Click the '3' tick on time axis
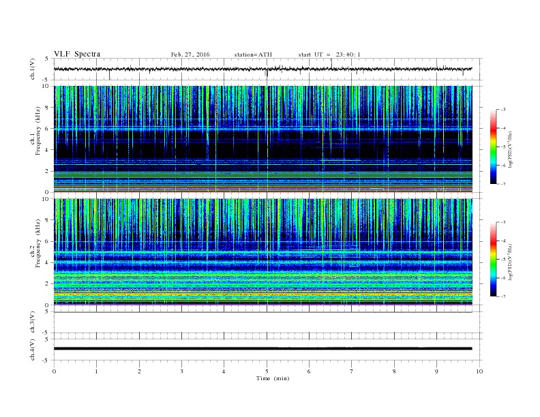The width and height of the screenshot is (540, 417). 181,371
